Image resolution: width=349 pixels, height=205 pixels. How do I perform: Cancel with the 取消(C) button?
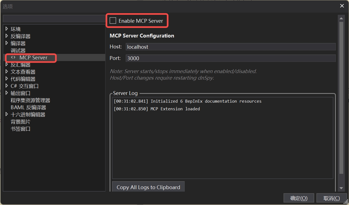coord(331,198)
